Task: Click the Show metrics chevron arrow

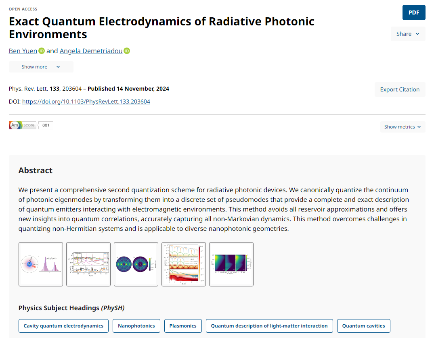Action: [x=419, y=127]
